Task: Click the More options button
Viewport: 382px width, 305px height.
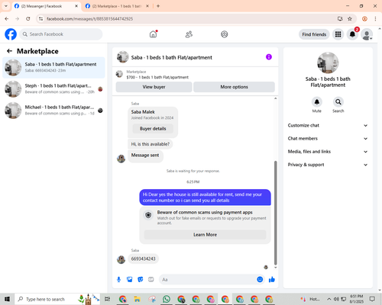Action: click(234, 87)
